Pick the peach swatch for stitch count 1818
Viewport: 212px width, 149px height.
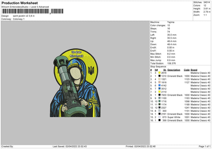coord(159,82)
